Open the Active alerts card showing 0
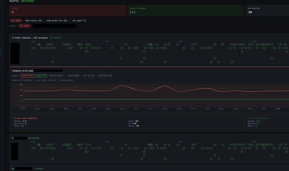 (67, 11)
